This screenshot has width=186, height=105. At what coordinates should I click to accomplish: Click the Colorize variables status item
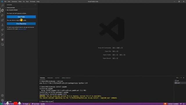(x=173, y=104)
